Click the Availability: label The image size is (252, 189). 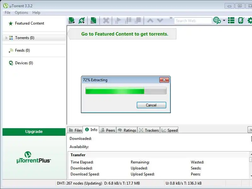pyautogui.click(x=79, y=147)
